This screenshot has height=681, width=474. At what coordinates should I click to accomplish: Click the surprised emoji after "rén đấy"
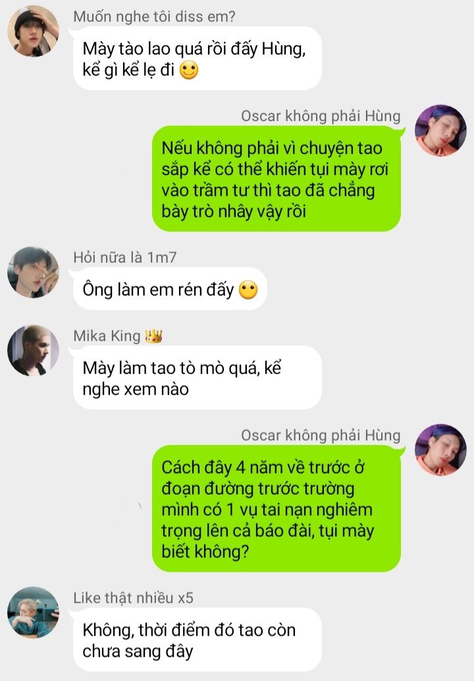[x=248, y=290]
